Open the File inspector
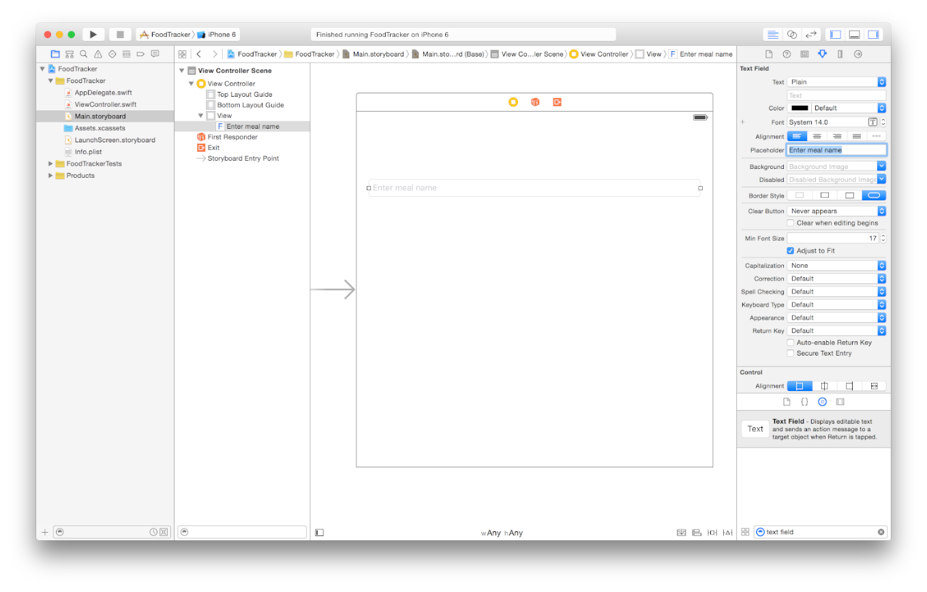927x592 pixels. pyautogui.click(x=769, y=54)
